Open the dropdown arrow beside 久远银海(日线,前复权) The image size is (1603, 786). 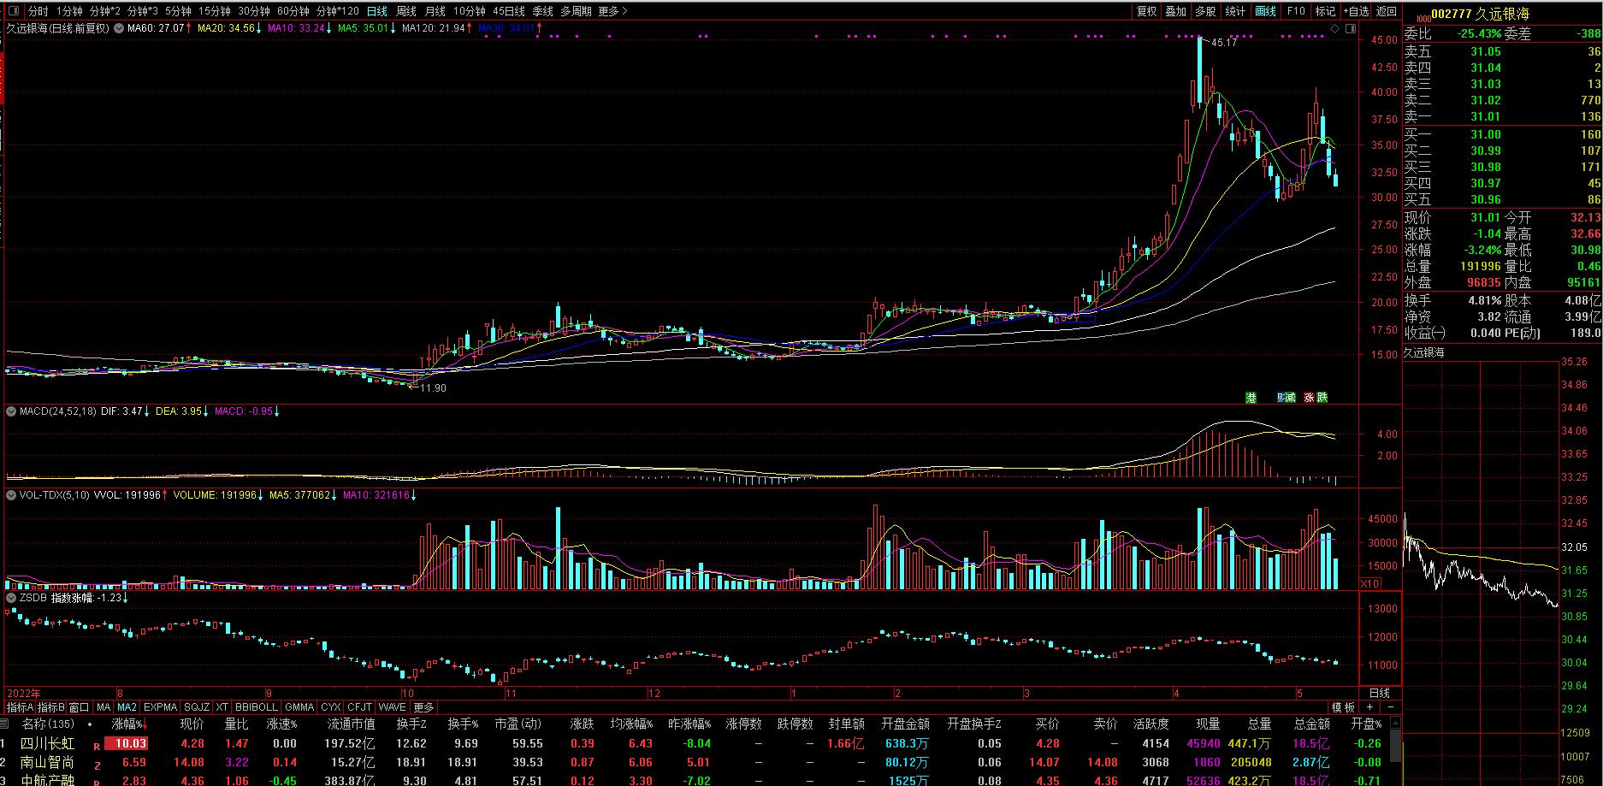click(118, 28)
